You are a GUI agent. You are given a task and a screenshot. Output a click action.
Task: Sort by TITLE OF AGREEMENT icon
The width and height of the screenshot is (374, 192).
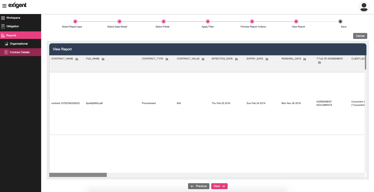pyautogui.click(x=320, y=63)
